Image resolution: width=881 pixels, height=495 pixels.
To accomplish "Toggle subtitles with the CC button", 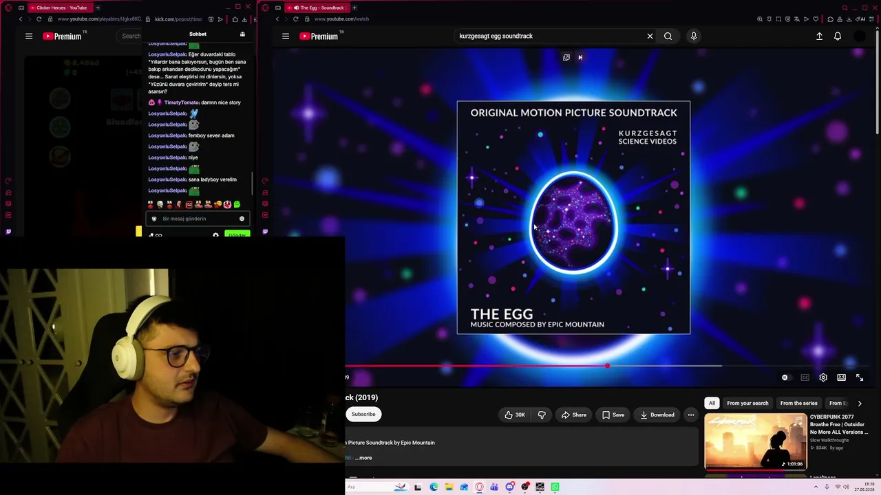I will coord(805,377).
